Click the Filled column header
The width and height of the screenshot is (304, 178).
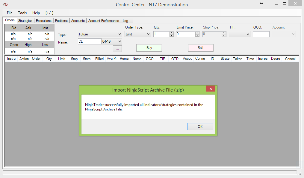[99, 59]
